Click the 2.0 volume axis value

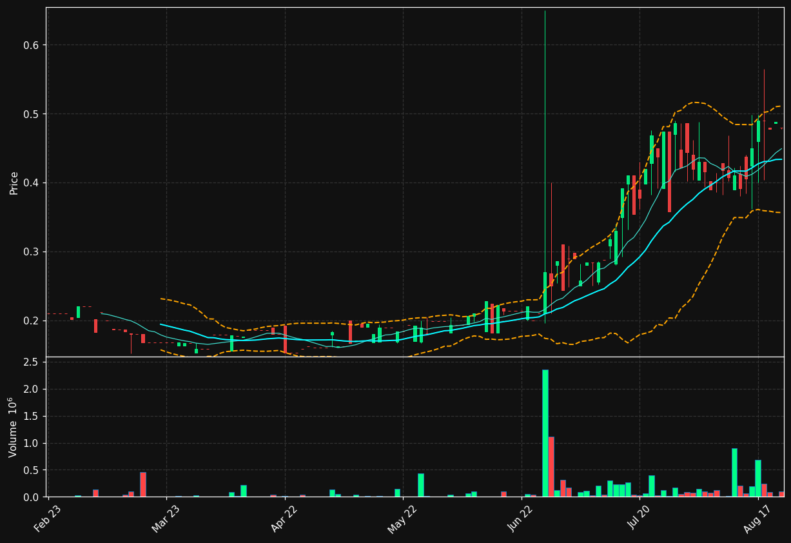[32, 390]
